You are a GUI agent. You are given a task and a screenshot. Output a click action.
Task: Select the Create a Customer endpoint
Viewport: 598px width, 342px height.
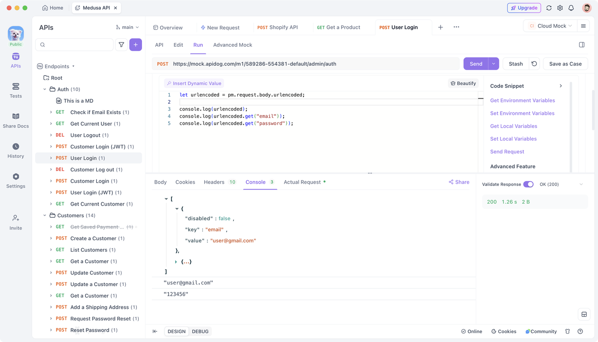[89, 238]
